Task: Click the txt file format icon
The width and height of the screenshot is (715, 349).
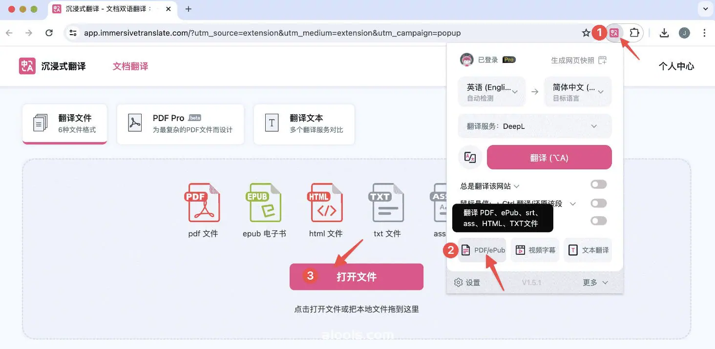Action: [x=387, y=203]
